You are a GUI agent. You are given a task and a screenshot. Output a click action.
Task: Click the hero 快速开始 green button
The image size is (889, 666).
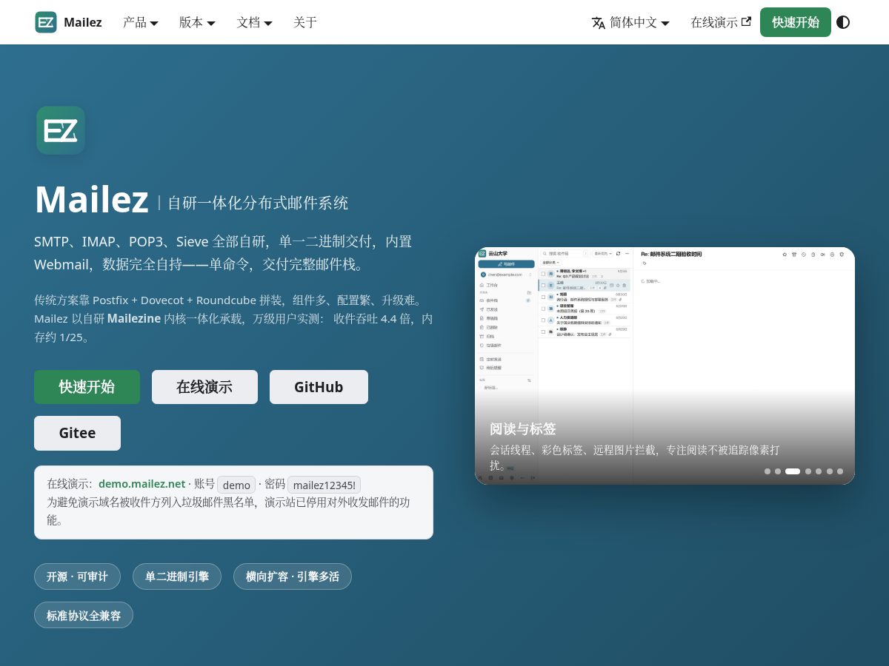coord(87,387)
